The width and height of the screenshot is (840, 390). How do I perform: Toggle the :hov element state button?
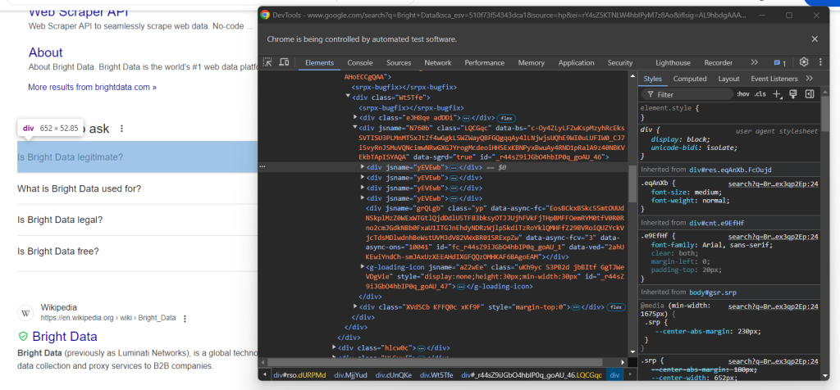point(742,94)
